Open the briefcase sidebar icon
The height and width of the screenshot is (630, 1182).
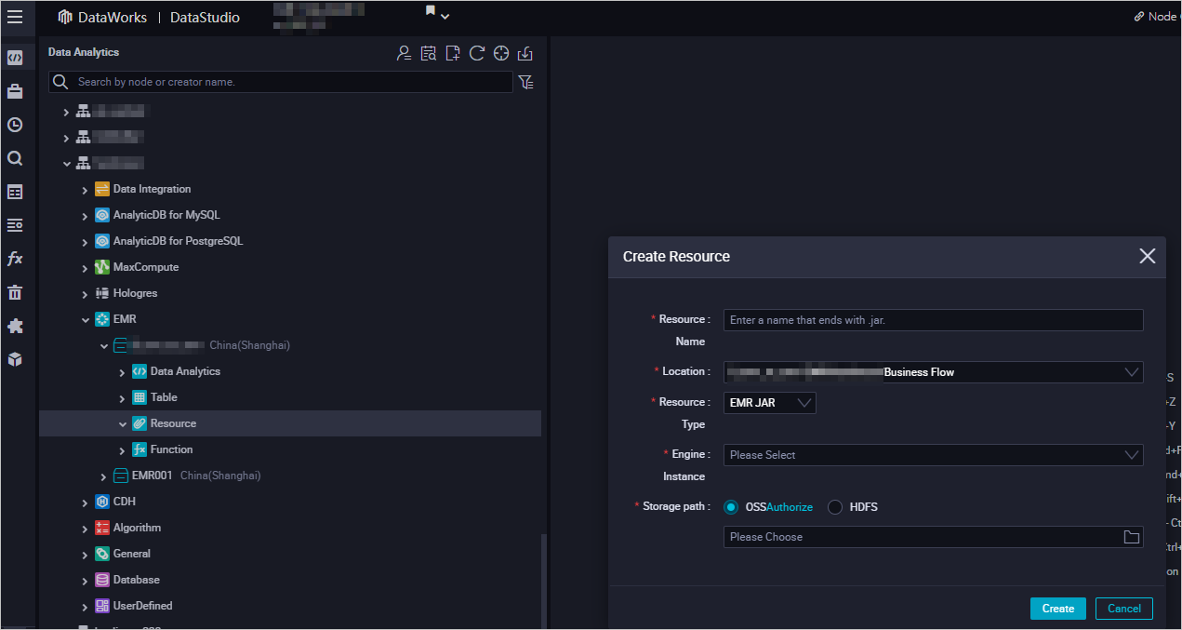coord(15,91)
